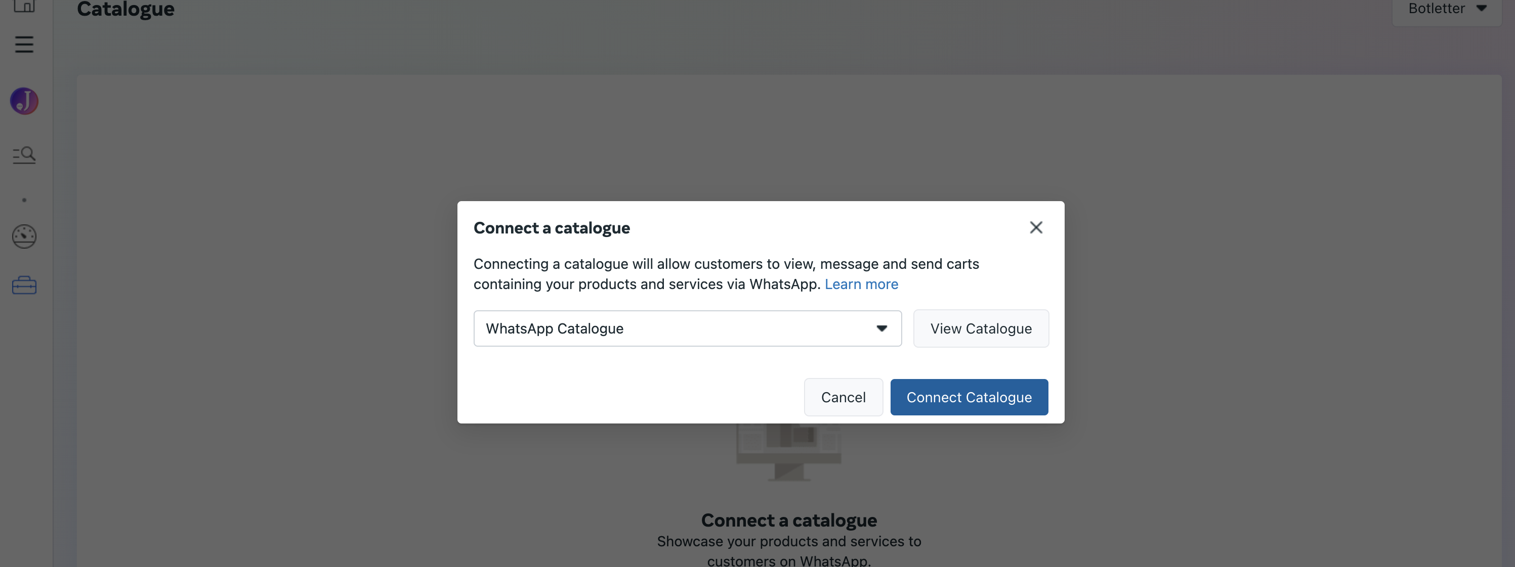Open the gauge dashboard icon in sidebar
Viewport: 1515px width, 567px height.
(x=24, y=236)
